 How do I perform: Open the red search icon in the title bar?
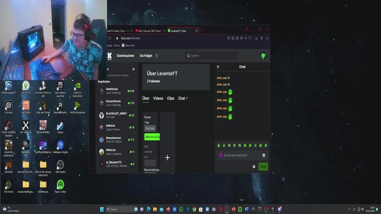pyautogui.click(x=247, y=29)
